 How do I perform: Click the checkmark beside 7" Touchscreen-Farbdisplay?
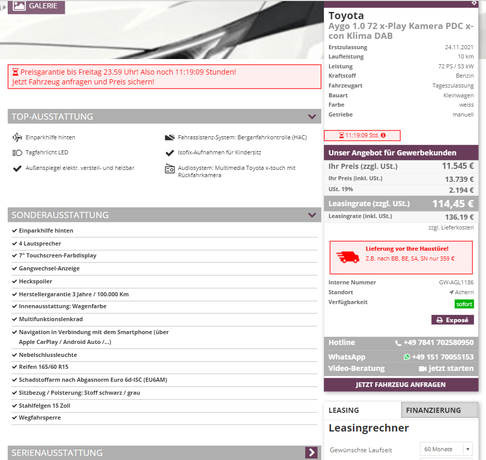15,256
